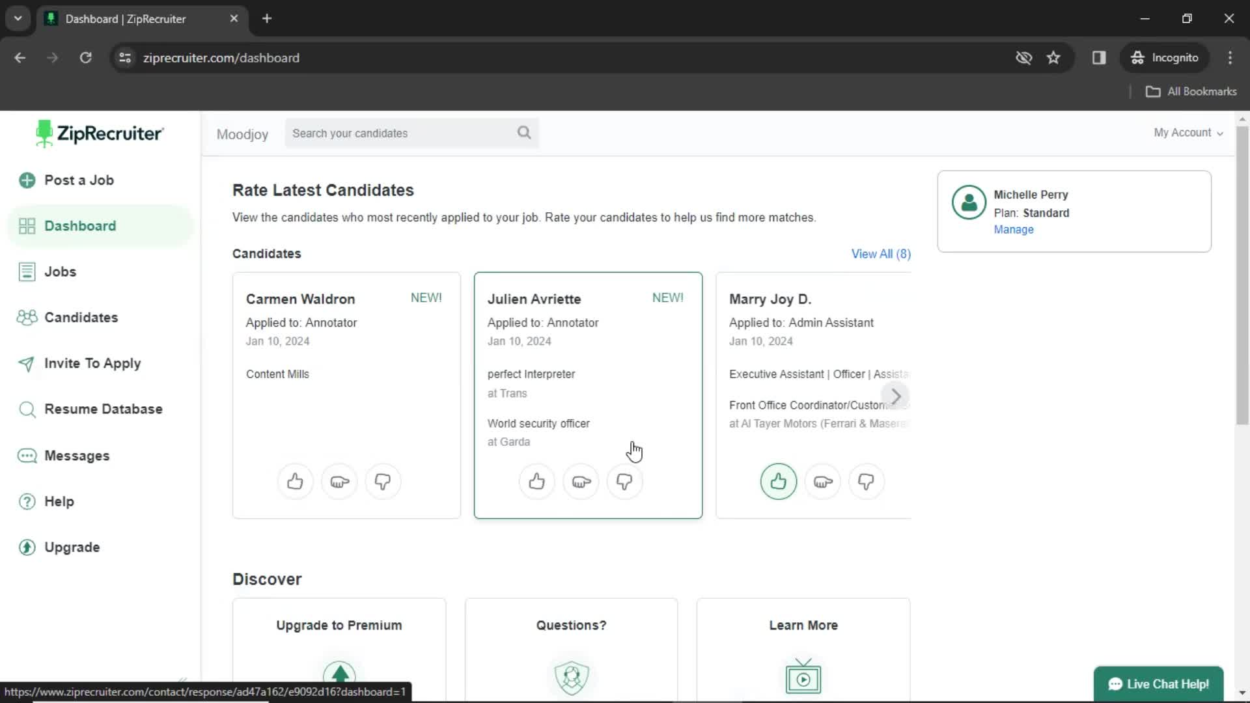Click the Learn More card heading
1250x703 pixels.
803,626
